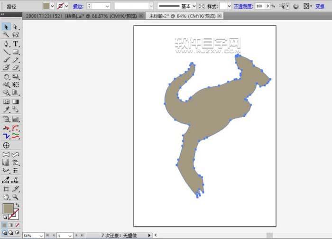Choose the Rectangle tool
Viewport: 332px width, 239px height.
click(16, 52)
